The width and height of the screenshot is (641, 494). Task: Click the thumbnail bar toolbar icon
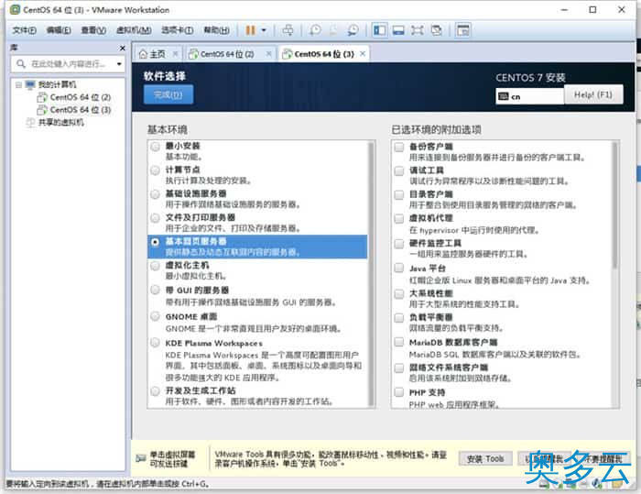click(x=398, y=30)
